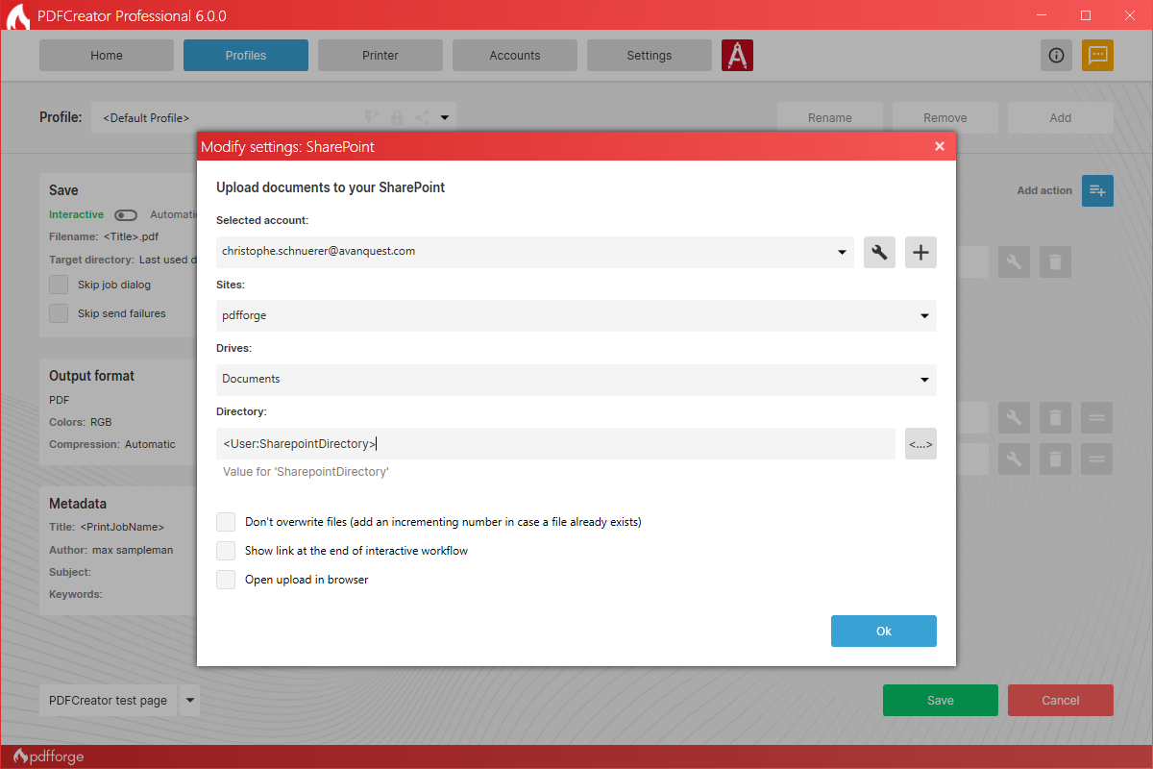
Task: Click the Filename <Title>.pdf text
Action: (x=104, y=236)
